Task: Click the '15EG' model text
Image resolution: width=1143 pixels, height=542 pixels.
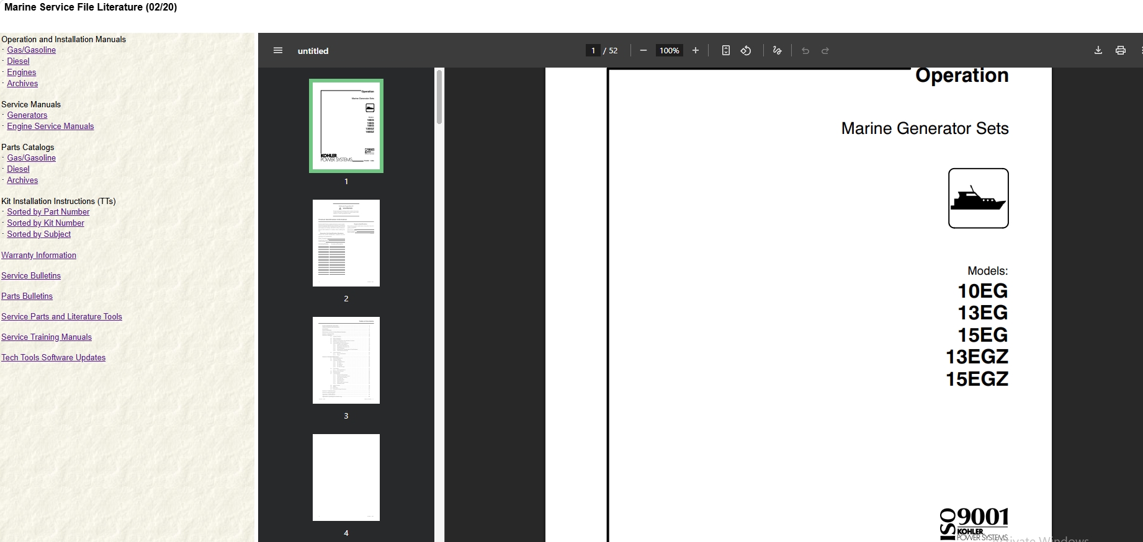Action: coord(983,335)
